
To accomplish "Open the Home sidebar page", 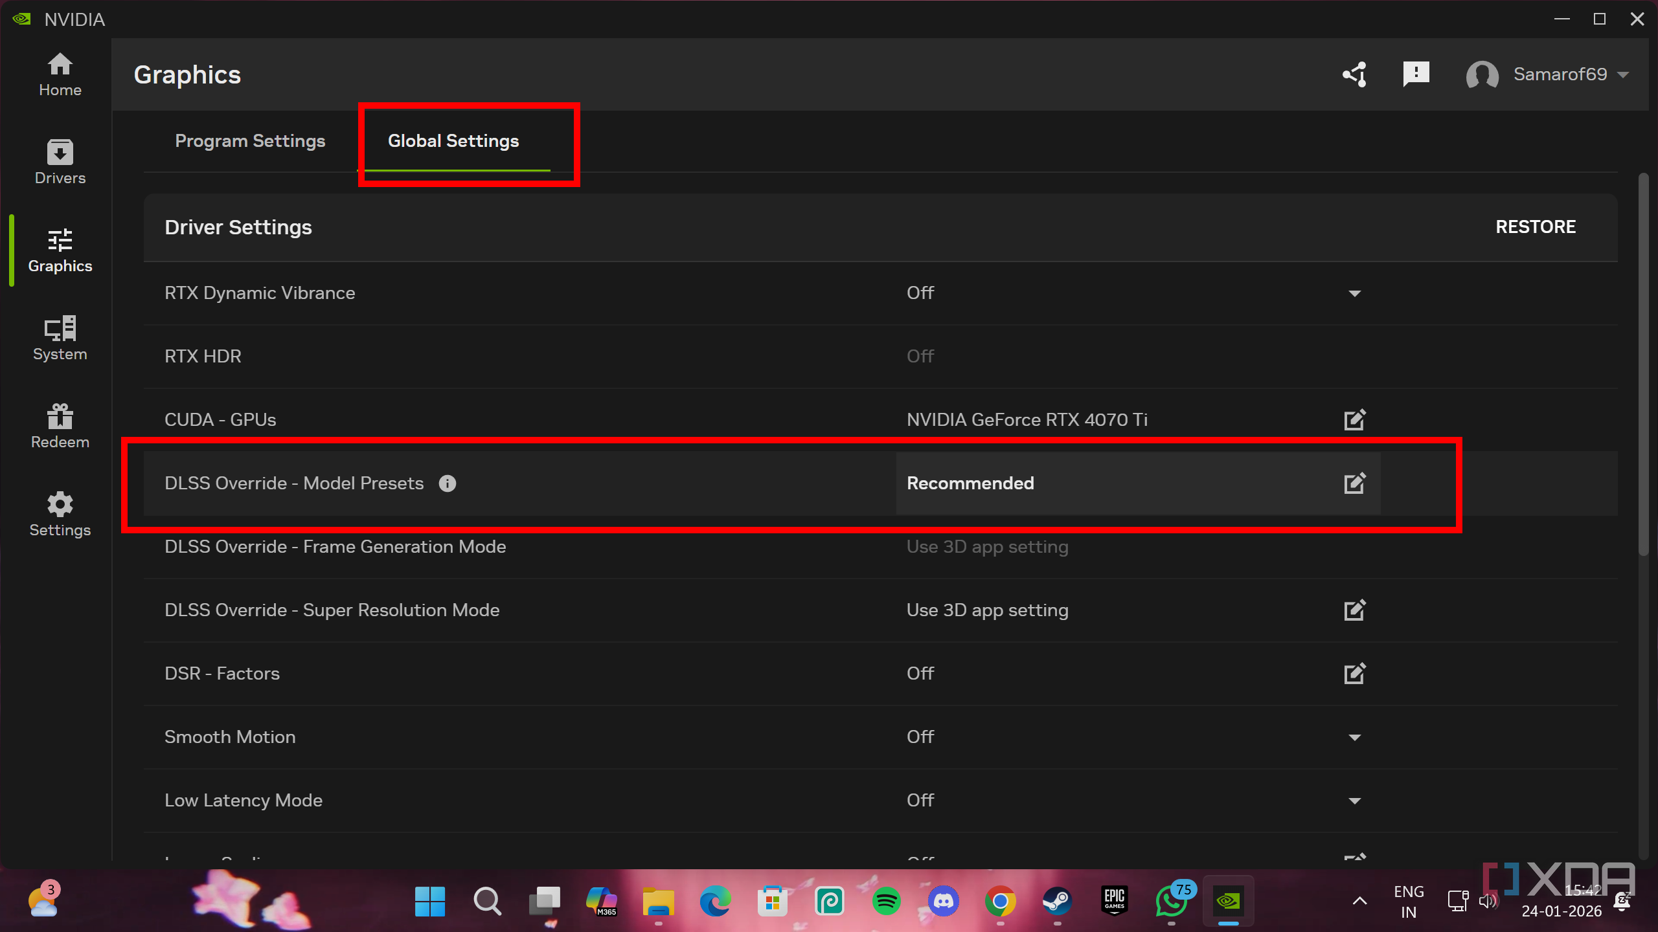I will coord(60,74).
